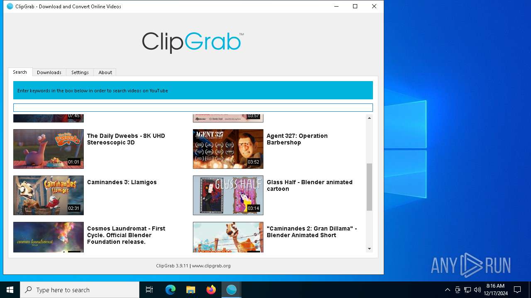Maximize the ClipGrab window
The width and height of the screenshot is (531, 298).
tap(355, 6)
